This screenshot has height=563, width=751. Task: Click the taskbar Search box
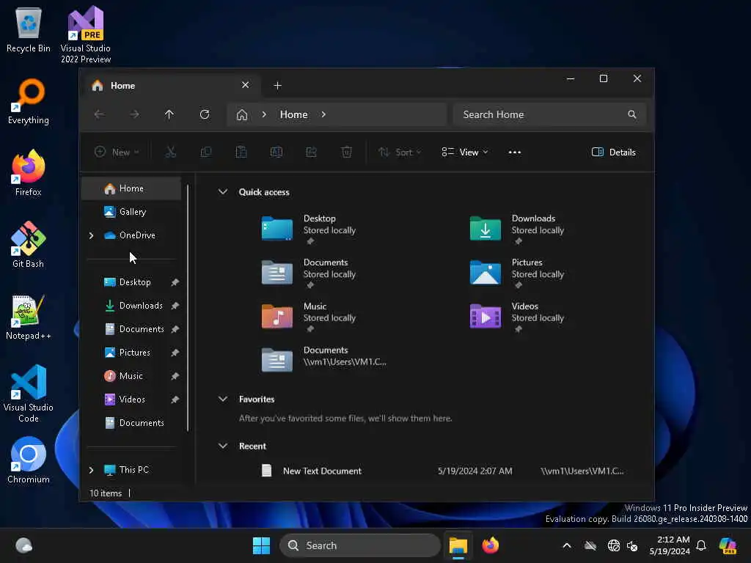point(359,545)
